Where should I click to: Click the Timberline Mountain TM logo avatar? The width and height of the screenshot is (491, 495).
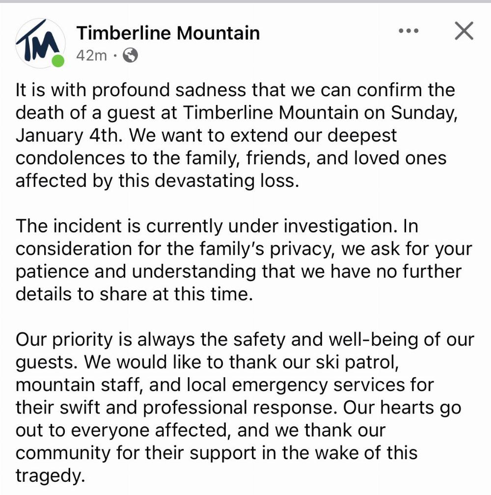pyautogui.click(x=40, y=42)
